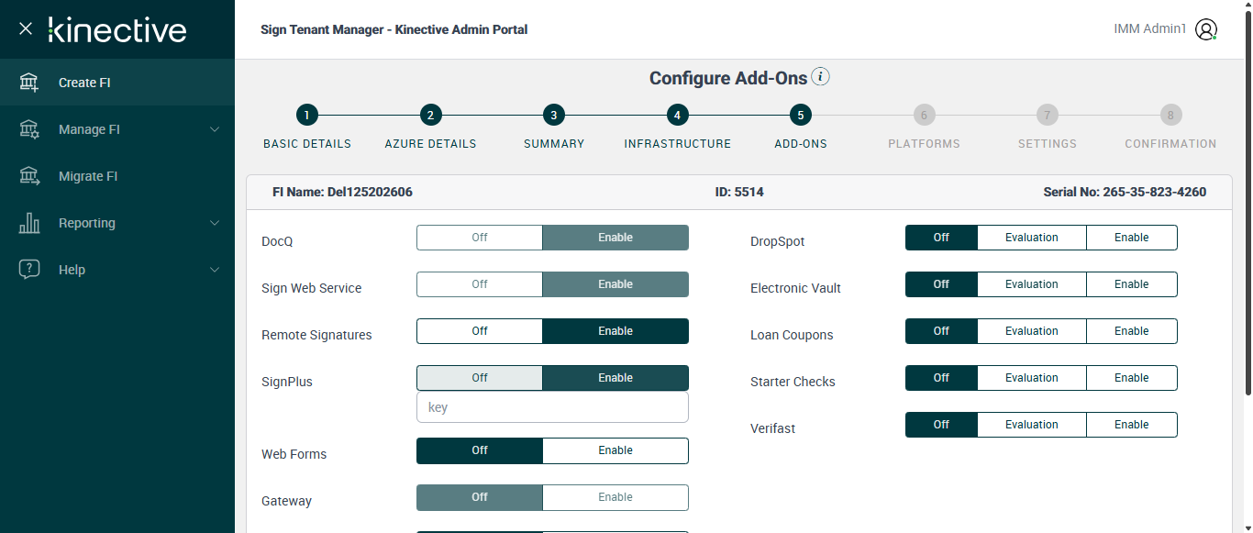
Task: Set DropSpot to Evaluation
Action: click(1031, 238)
